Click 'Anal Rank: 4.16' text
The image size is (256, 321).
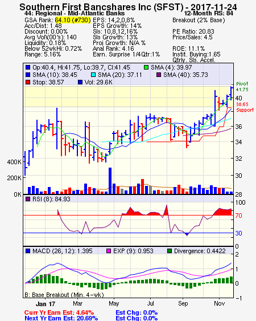pos(113,48)
